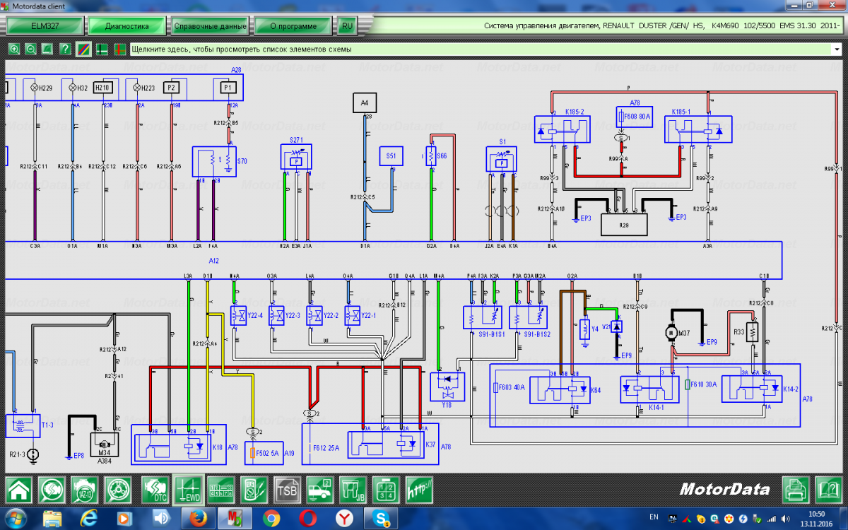Open the spark diagnostics search icon
The image size is (848, 530).
coord(52,488)
